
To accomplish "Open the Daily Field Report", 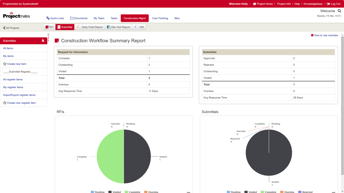I will click(x=90, y=27).
